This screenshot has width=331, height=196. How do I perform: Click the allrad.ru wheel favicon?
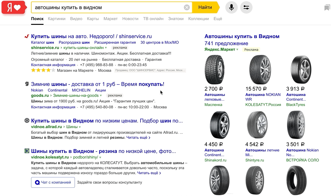(x=27, y=120)
